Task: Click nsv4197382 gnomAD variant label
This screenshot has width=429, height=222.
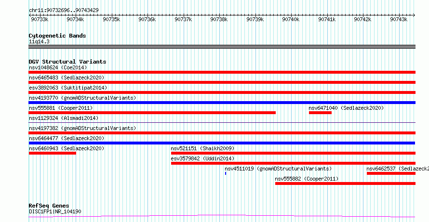Action: tap(82, 128)
